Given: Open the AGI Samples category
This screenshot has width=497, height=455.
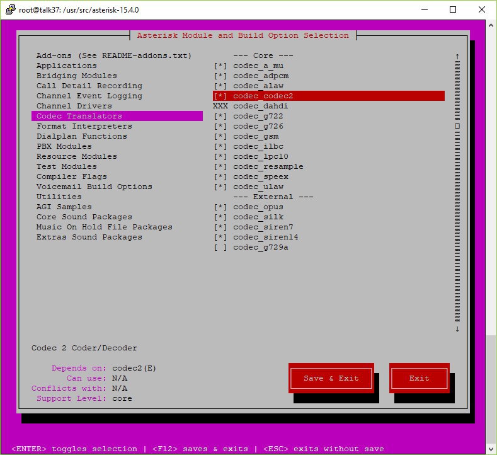Looking at the screenshot, I should pyautogui.click(x=64, y=207).
